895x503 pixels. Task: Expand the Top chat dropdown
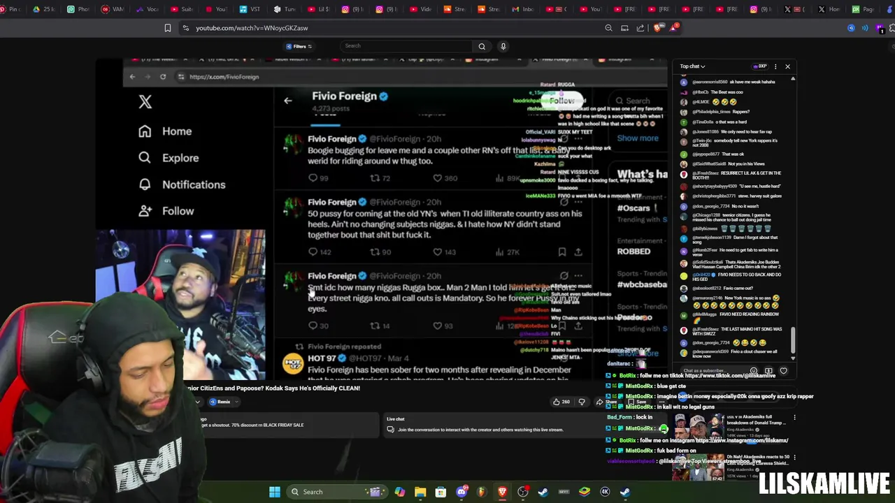pos(692,66)
